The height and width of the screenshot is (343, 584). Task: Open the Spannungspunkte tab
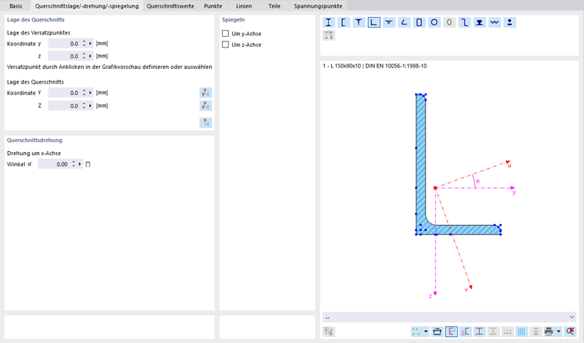pyautogui.click(x=318, y=6)
